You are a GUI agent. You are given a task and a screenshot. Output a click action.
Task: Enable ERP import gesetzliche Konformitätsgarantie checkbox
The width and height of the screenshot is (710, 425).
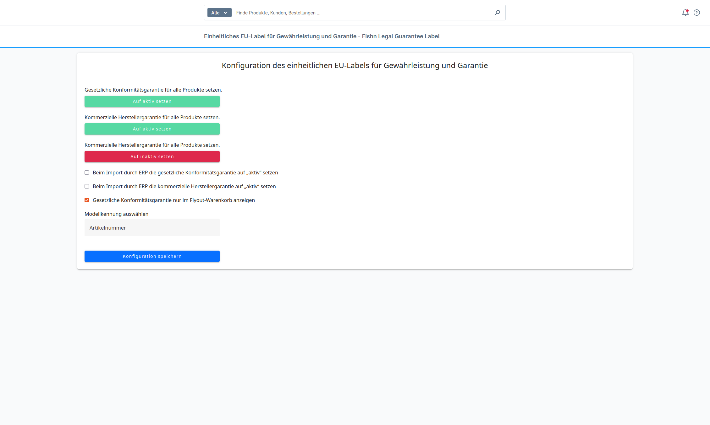click(87, 173)
